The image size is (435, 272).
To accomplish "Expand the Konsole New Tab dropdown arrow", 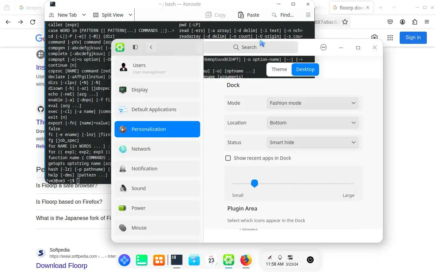I will click(84, 15).
